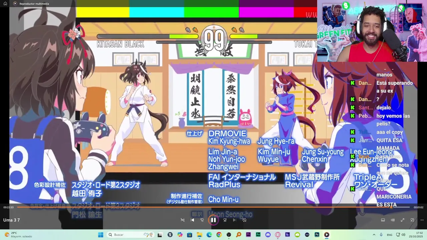The image size is (427, 240).
Task: Click the Reproductor multimedia window title
Action: click(x=34, y=4)
